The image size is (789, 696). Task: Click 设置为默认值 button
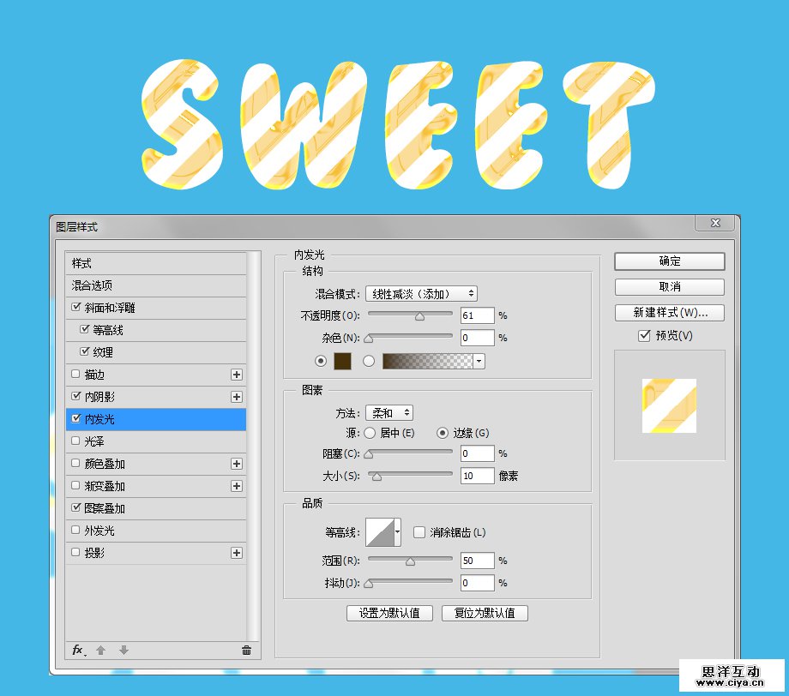tap(389, 613)
